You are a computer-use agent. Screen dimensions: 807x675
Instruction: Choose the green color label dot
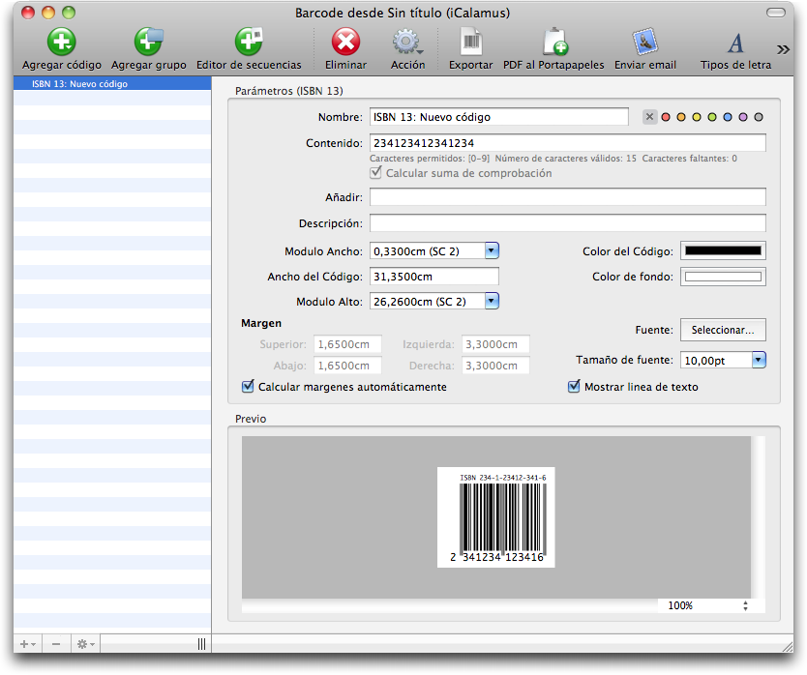coord(712,117)
